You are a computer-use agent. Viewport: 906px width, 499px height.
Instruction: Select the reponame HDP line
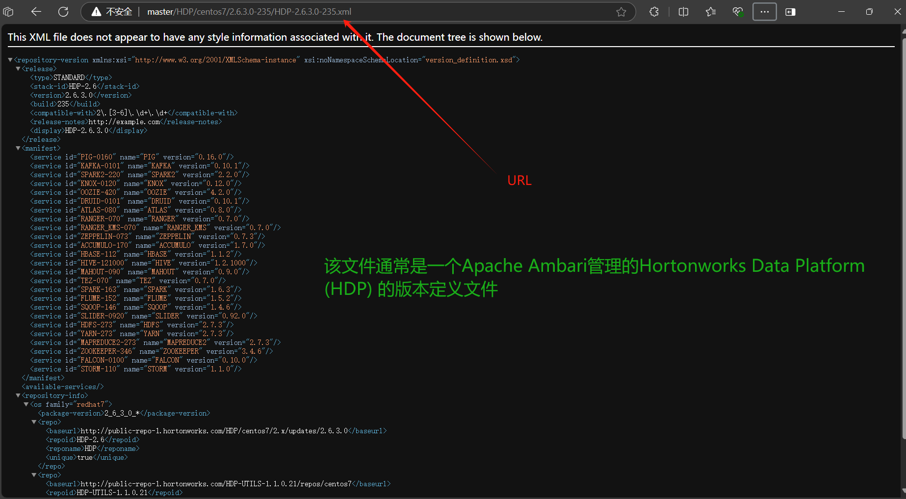point(93,448)
